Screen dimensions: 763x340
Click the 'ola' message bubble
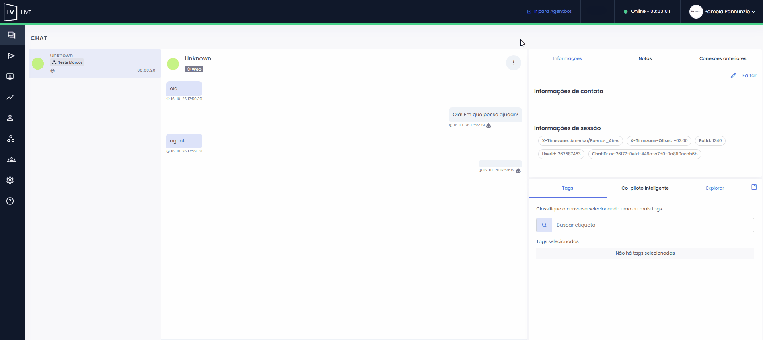pyautogui.click(x=184, y=89)
